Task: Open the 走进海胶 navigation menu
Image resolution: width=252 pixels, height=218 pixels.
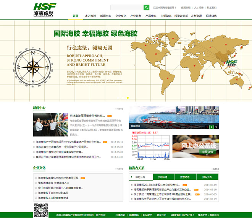Action: coord(90,16)
